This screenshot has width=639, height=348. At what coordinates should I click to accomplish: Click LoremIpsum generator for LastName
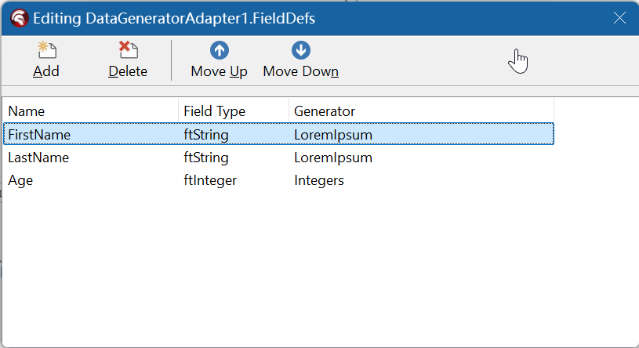tap(332, 158)
